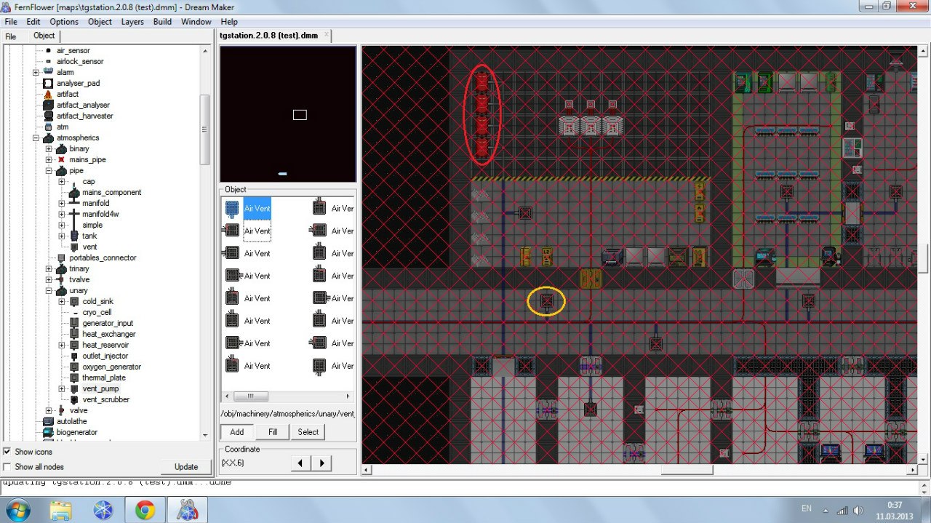Image resolution: width=931 pixels, height=523 pixels.
Task: Select the mains_pipe red icon
Action: point(61,160)
